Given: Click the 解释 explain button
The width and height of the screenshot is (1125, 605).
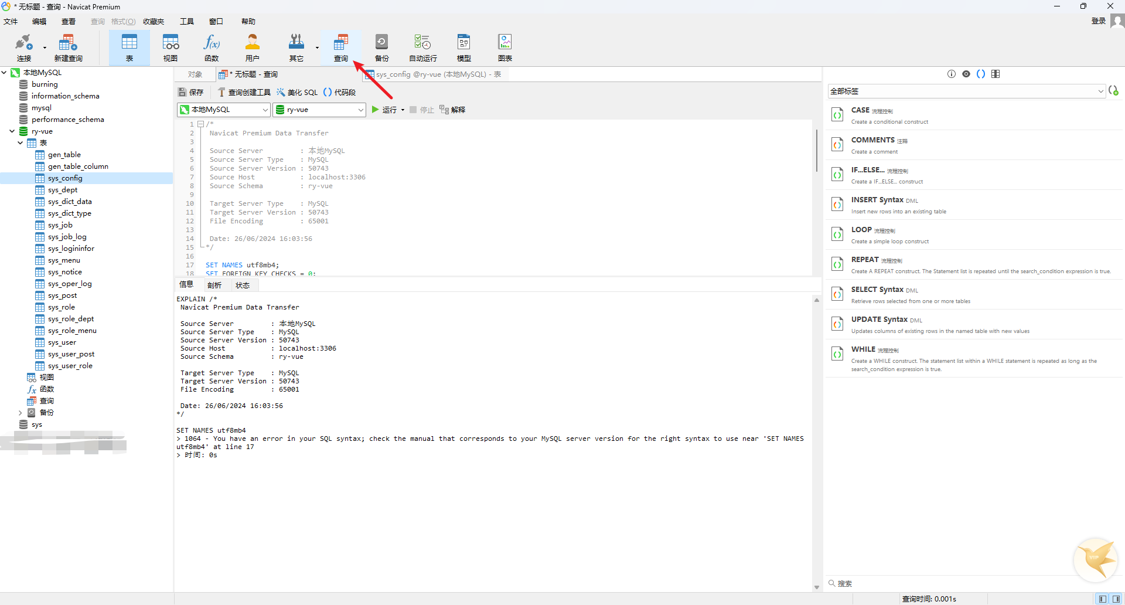Looking at the screenshot, I should pos(452,110).
